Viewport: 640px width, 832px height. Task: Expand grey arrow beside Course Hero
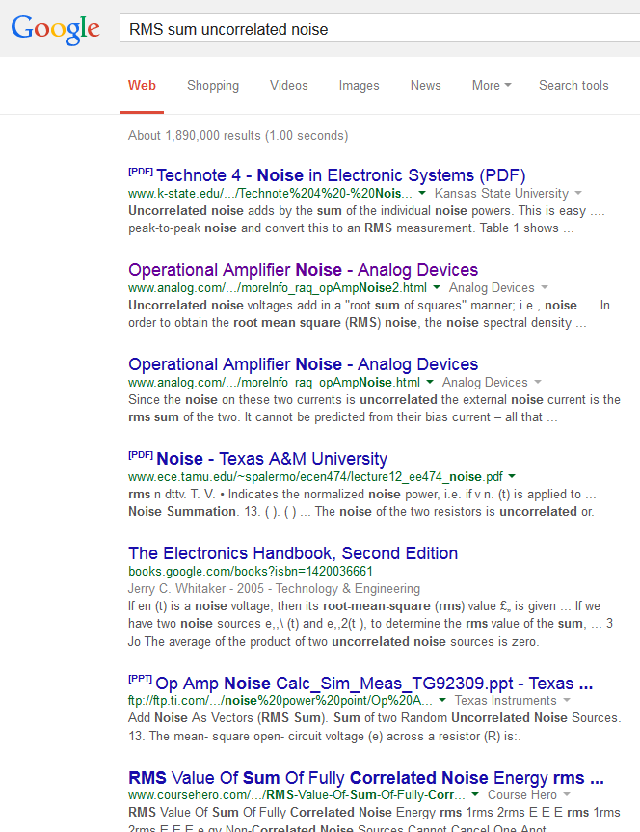coord(567,794)
